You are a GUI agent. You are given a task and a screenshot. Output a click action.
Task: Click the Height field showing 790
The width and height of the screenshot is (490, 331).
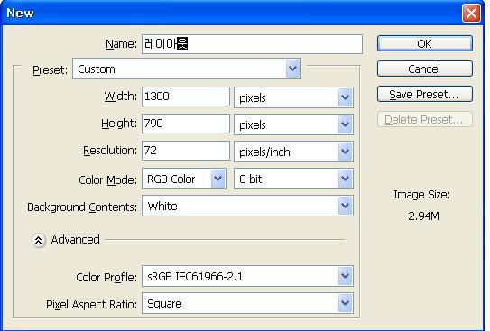coord(186,124)
